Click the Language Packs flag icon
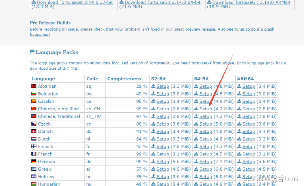304x186 pixels. [32, 52]
